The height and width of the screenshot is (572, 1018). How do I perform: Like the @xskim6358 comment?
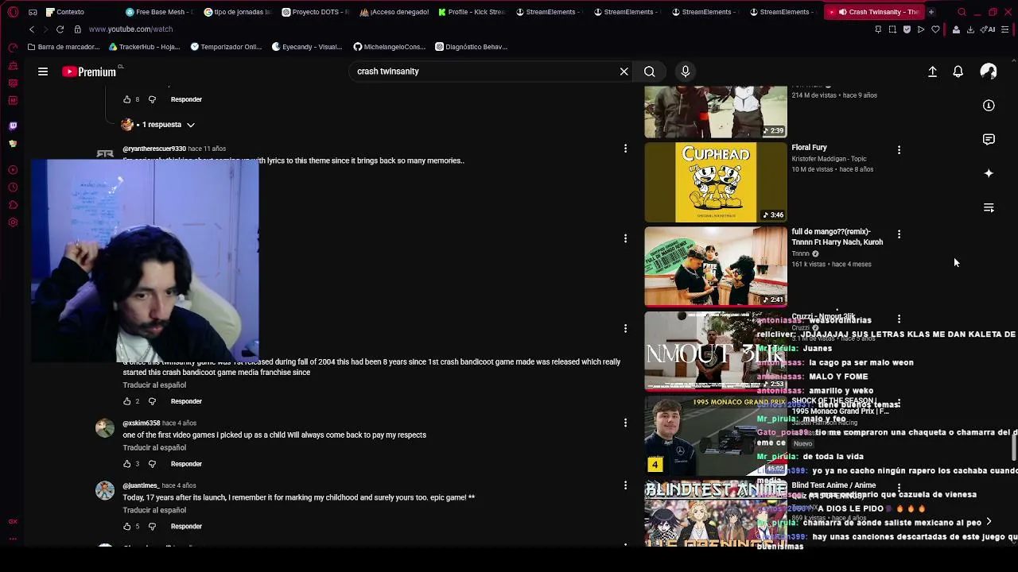pos(126,464)
